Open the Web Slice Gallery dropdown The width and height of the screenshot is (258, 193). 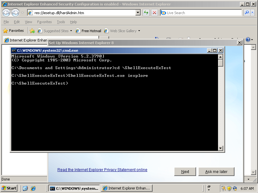point(140,31)
